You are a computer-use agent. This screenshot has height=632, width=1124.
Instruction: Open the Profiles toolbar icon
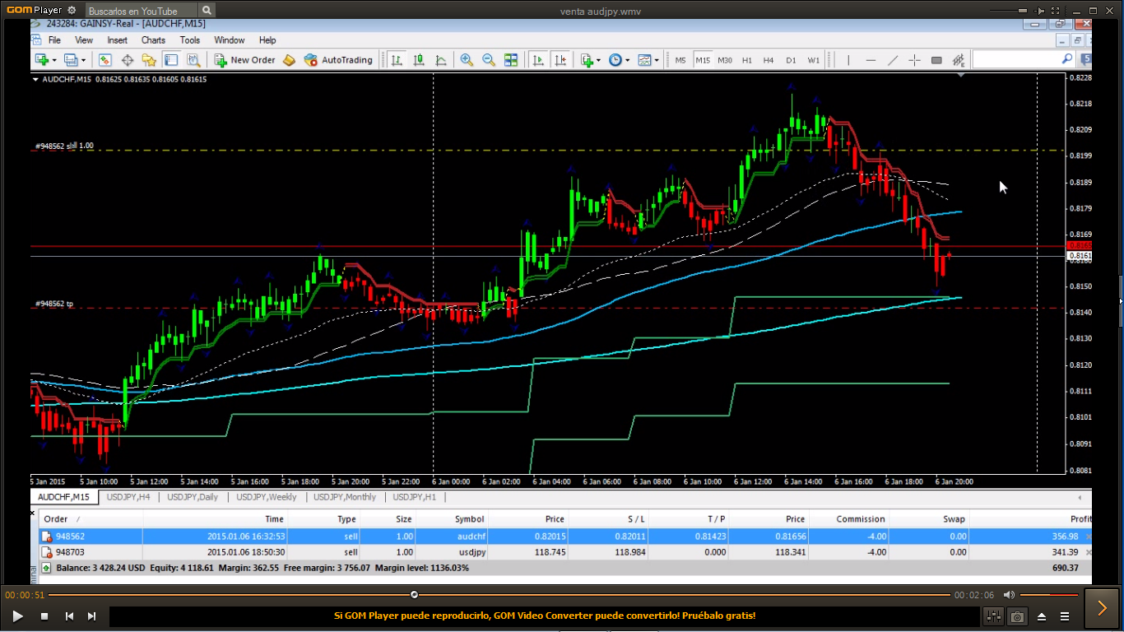[70, 60]
